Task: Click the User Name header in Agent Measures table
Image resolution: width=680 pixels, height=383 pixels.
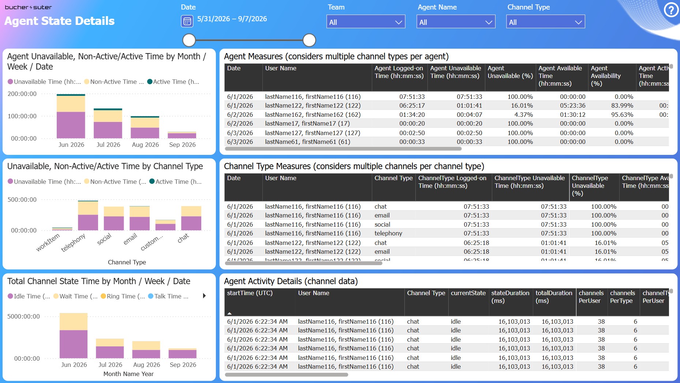Action: 281,68
